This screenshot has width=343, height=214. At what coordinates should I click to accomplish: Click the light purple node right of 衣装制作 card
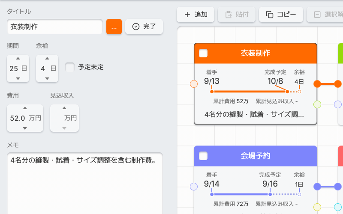pos(338,104)
